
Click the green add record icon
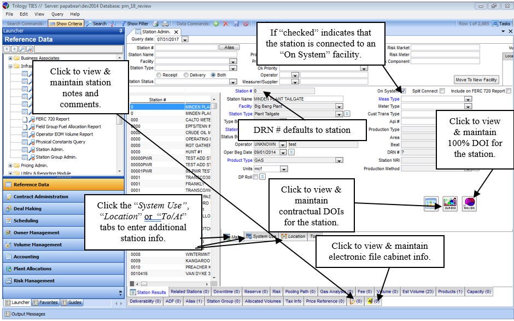[217, 24]
